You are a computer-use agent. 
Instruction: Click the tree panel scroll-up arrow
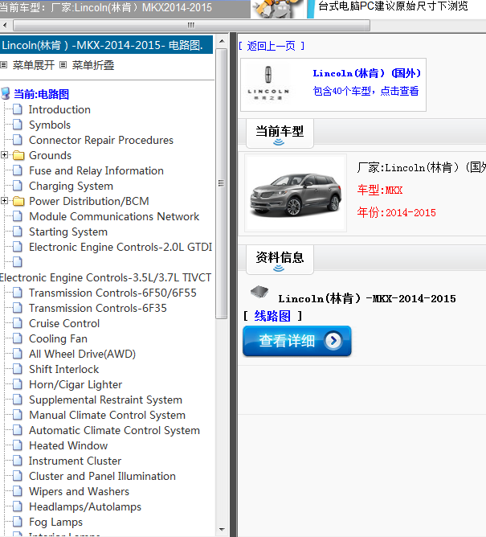click(x=222, y=41)
